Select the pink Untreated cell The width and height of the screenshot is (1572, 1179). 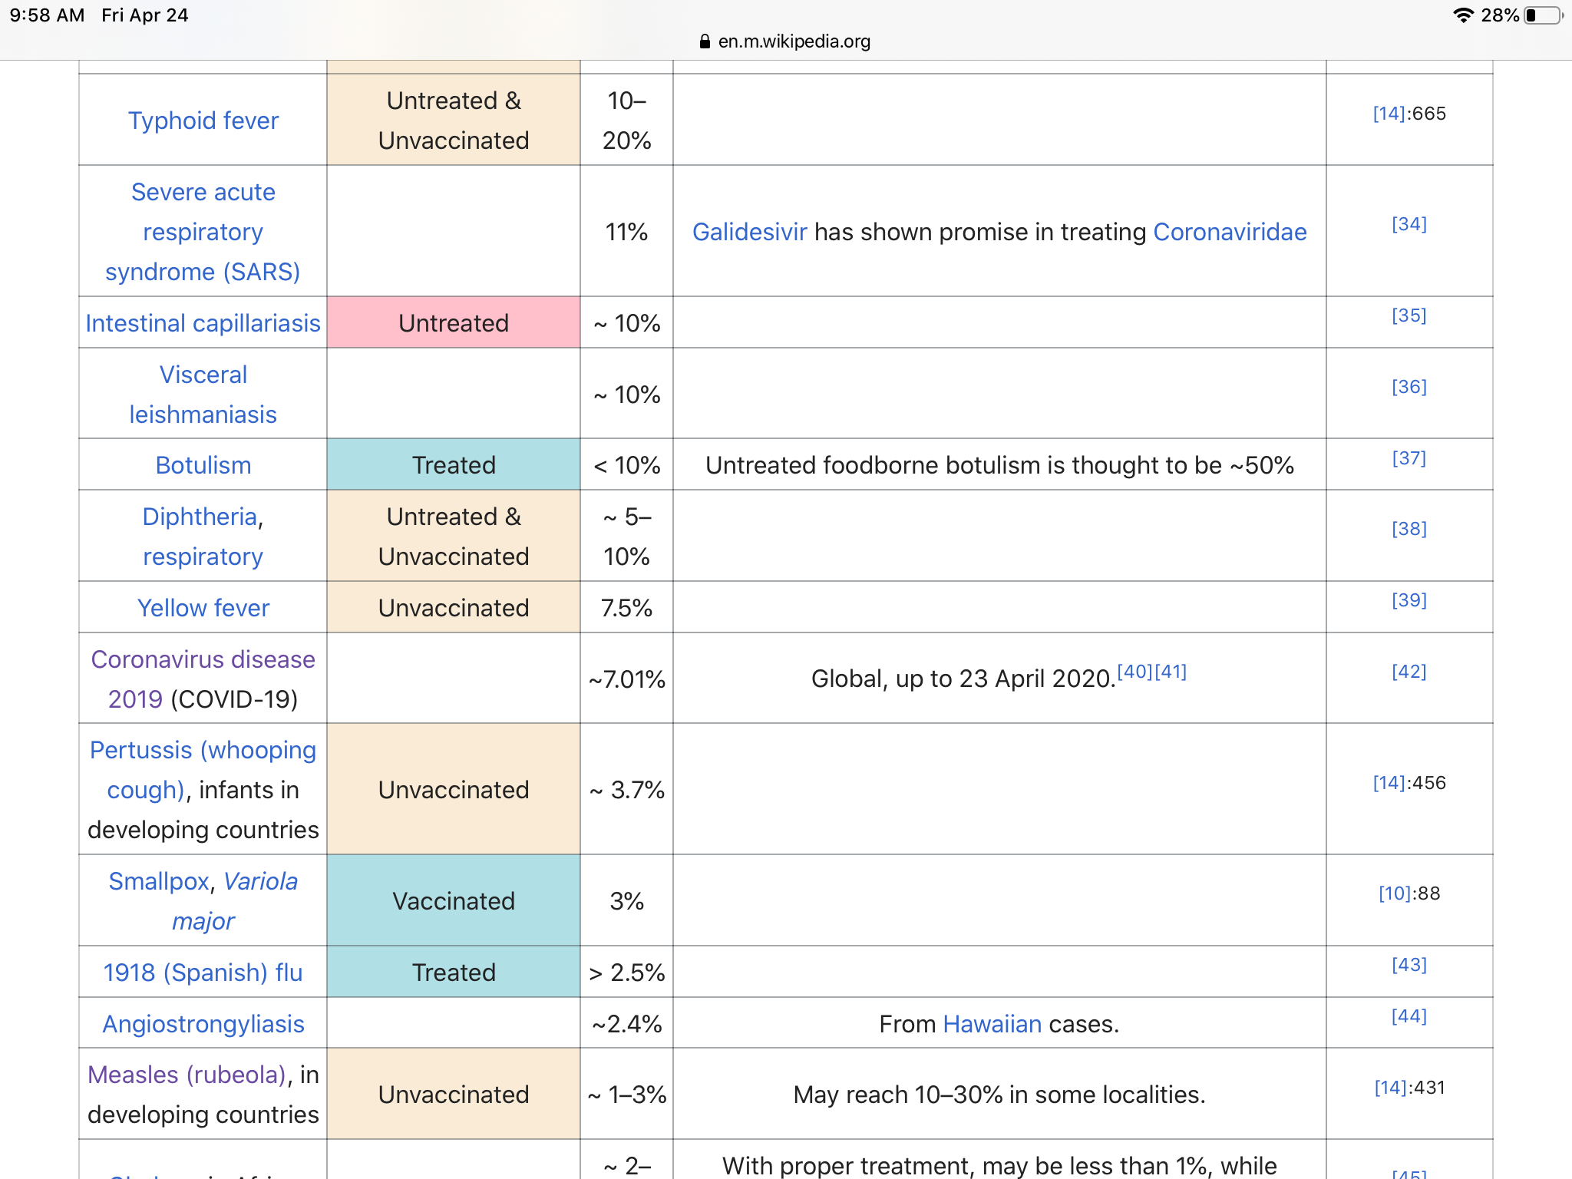click(x=453, y=323)
